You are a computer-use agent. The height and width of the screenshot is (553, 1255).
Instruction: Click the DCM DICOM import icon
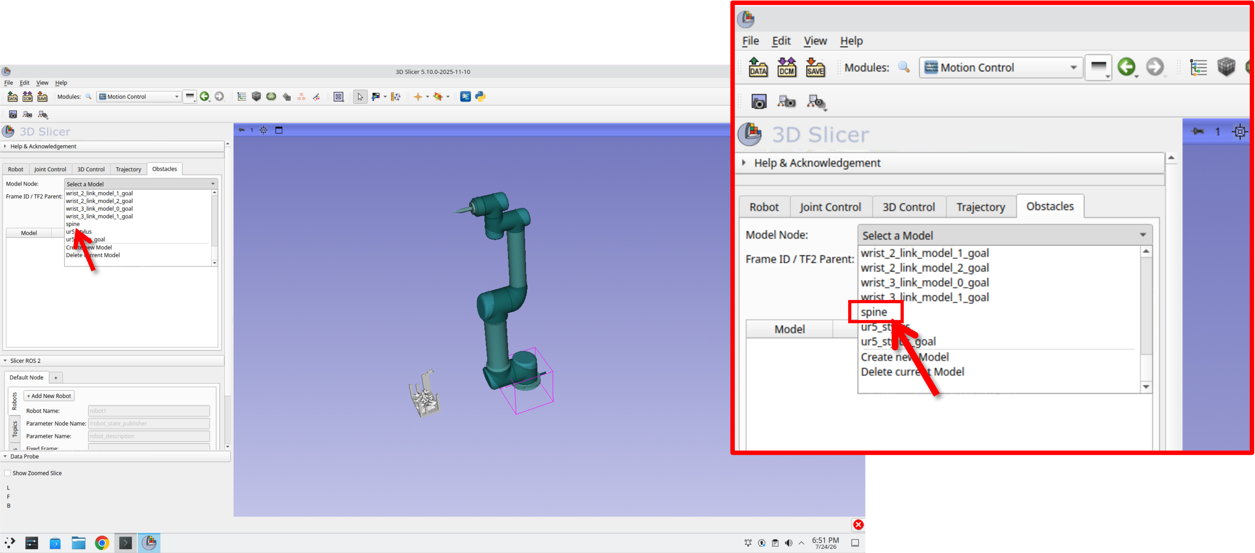pyautogui.click(x=28, y=97)
